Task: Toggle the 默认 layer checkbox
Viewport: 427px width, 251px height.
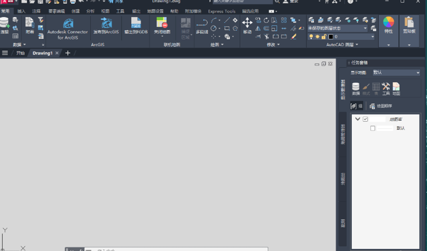Action: pos(373,128)
